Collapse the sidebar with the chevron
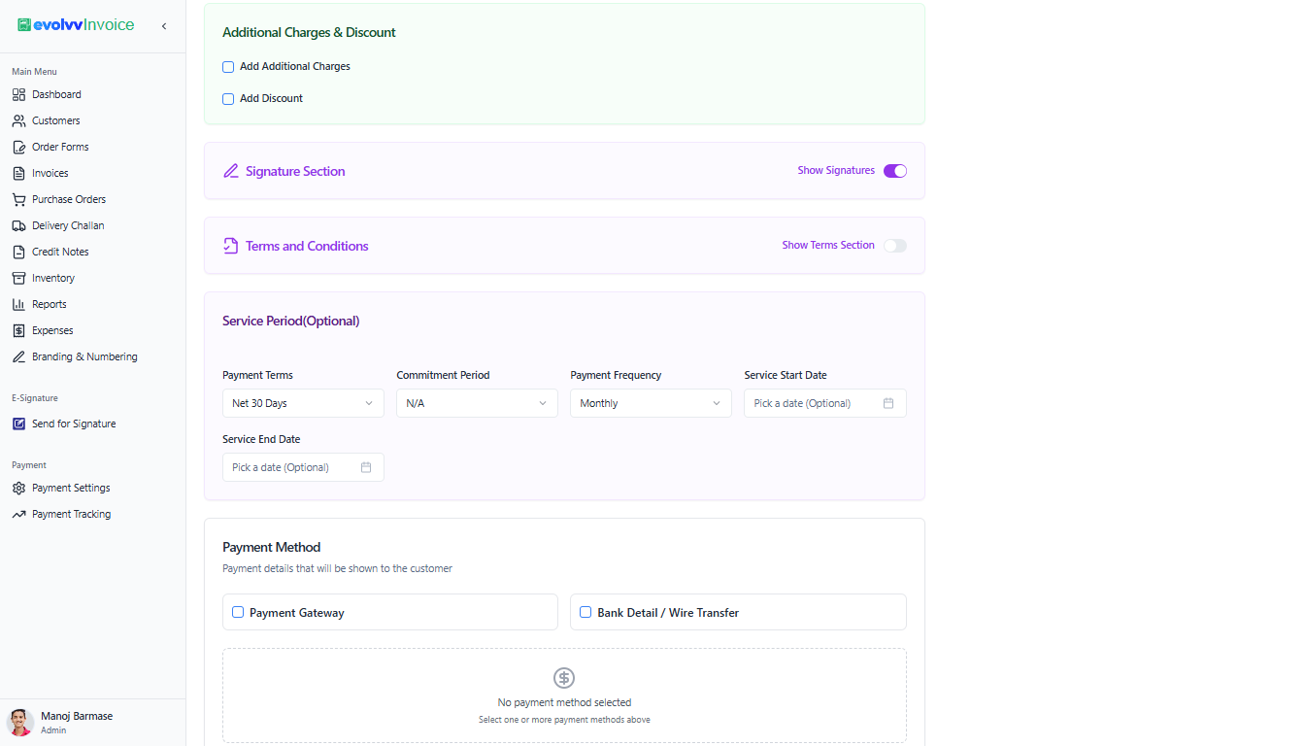The width and height of the screenshot is (1305, 746). [164, 26]
